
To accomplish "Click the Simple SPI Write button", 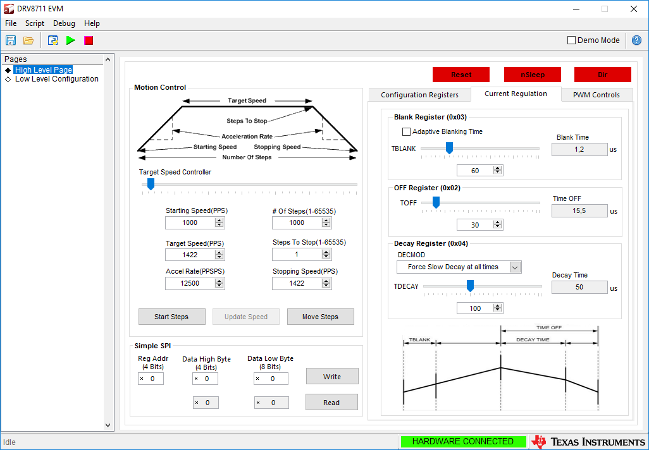I will pos(332,377).
